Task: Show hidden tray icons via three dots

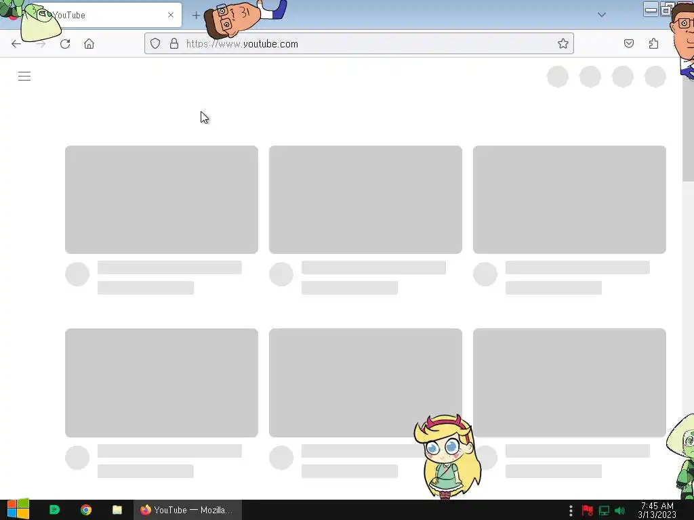Action: (571, 511)
